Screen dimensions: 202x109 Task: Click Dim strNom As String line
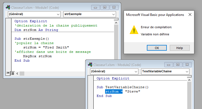coord(36,30)
